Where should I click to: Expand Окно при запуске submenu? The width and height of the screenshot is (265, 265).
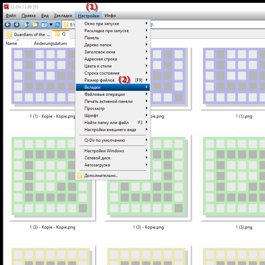tap(113, 23)
